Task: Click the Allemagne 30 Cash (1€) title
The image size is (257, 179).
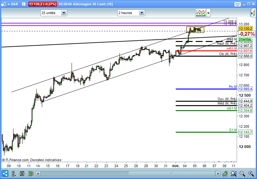Action: pyautogui.click(x=93, y=4)
